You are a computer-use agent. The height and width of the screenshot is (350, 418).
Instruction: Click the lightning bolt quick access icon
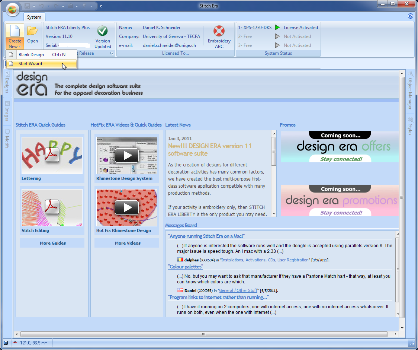click(x=84, y=6)
